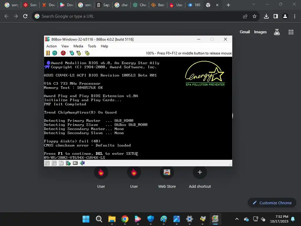Go back in Chrome
This screenshot has width=301, height=226.
coord(6,16)
